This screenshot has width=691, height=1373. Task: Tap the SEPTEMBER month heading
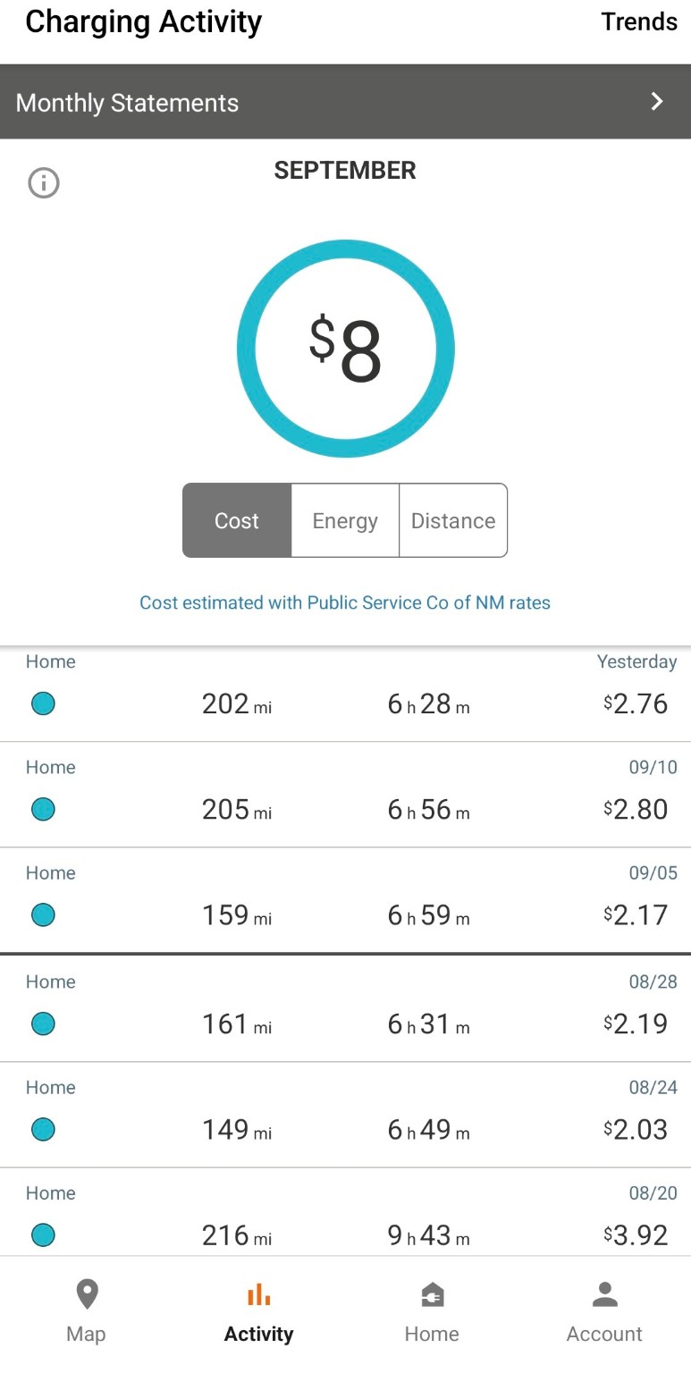345,170
